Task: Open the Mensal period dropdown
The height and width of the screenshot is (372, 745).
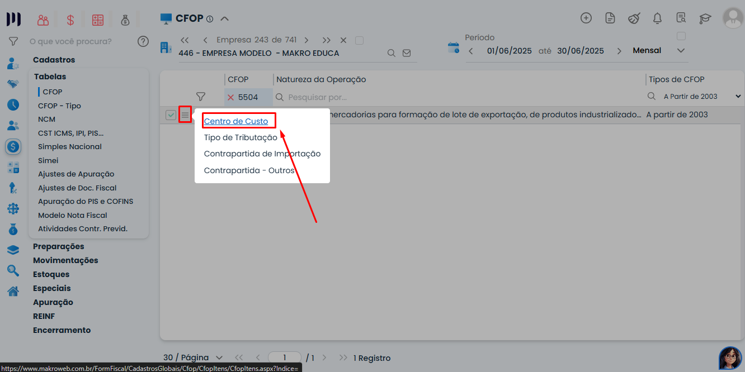Action: coord(681,50)
